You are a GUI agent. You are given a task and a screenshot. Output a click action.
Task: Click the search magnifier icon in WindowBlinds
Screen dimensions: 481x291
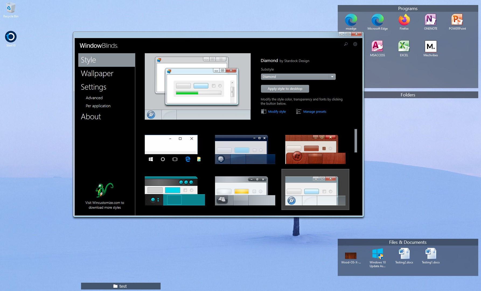346,44
